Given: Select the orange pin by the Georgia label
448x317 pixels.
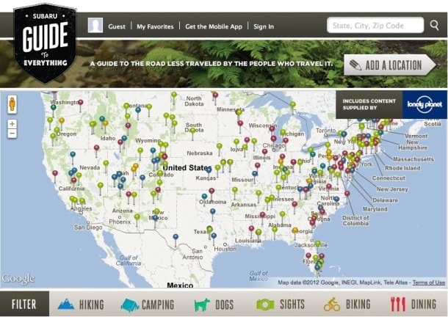Looking at the screenshot, I should [295, 230].
